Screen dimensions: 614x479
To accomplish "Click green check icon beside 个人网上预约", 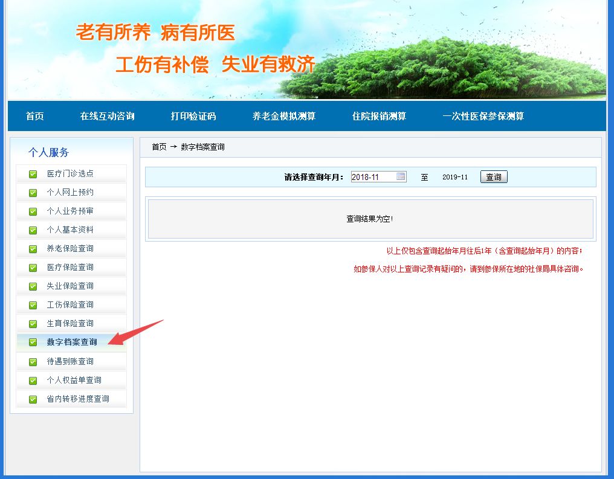I will [x=33, y=193].
